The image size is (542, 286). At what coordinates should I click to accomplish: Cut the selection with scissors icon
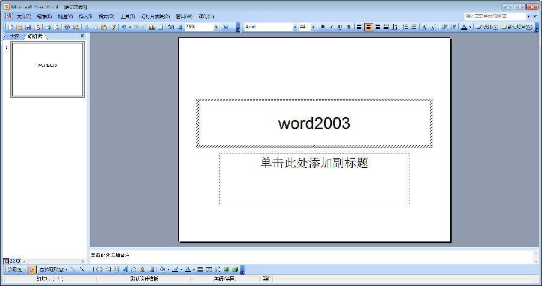(87, 27)
